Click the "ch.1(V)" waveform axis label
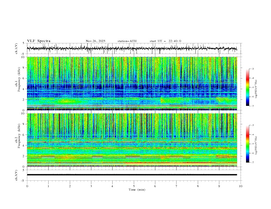 pyautogui.click(x=16, y=48)
